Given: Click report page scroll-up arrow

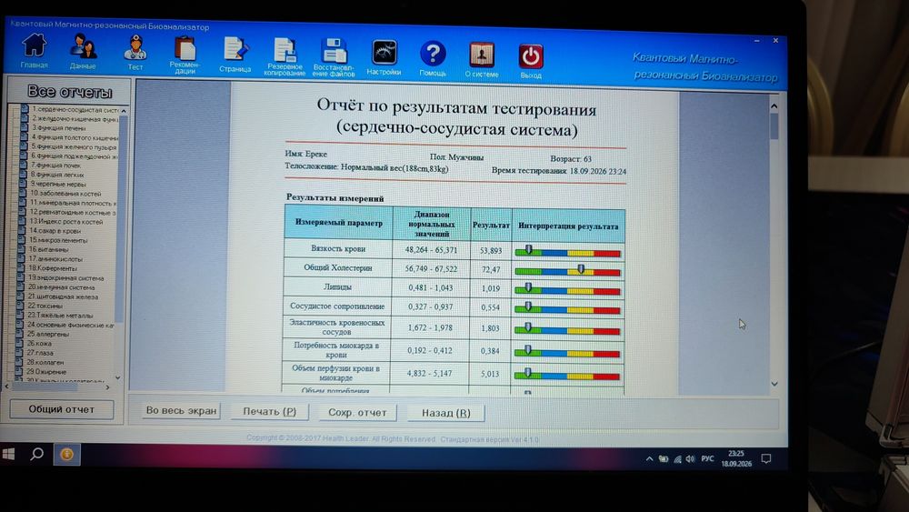Looking at the screenshot, I should [774, 106].
